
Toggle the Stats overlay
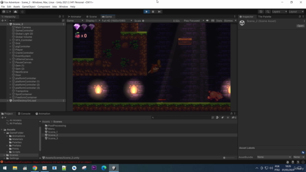pos(219,21)
